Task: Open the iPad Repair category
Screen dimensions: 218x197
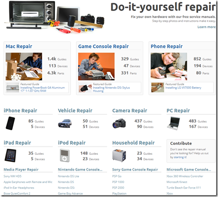Action: pyautogui.click(x=17, y=143)
